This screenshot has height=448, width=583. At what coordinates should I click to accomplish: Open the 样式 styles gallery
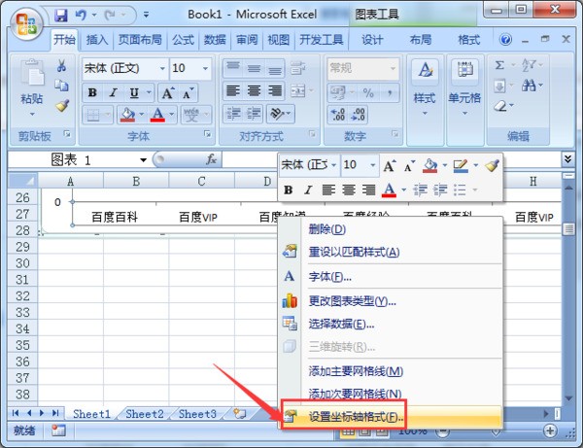point(425,87)
